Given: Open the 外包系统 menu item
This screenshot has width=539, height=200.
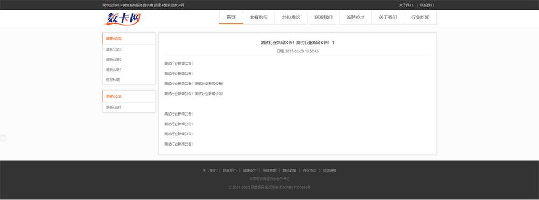Looking at the screenshot, I should click(x=291, y=18).
